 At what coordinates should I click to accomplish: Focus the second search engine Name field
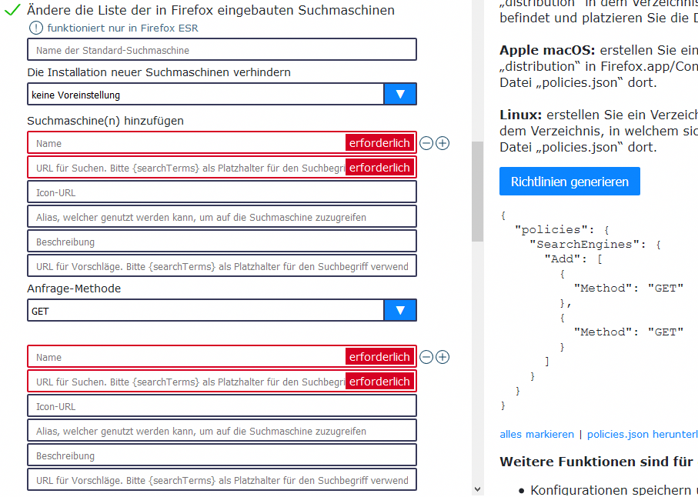coord(222,357)
